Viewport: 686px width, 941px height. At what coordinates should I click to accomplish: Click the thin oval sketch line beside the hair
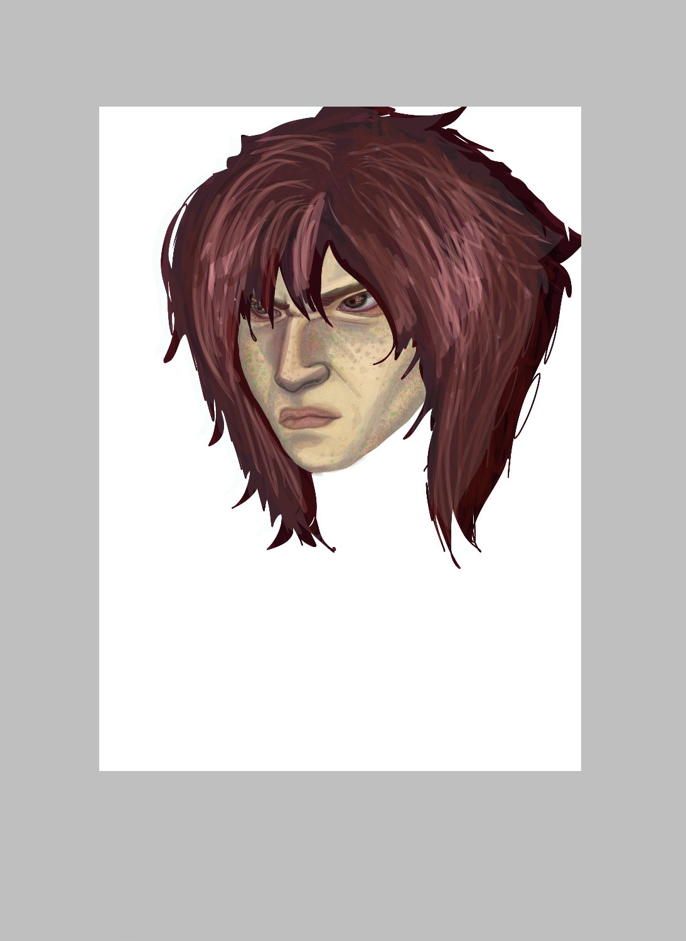527,407
